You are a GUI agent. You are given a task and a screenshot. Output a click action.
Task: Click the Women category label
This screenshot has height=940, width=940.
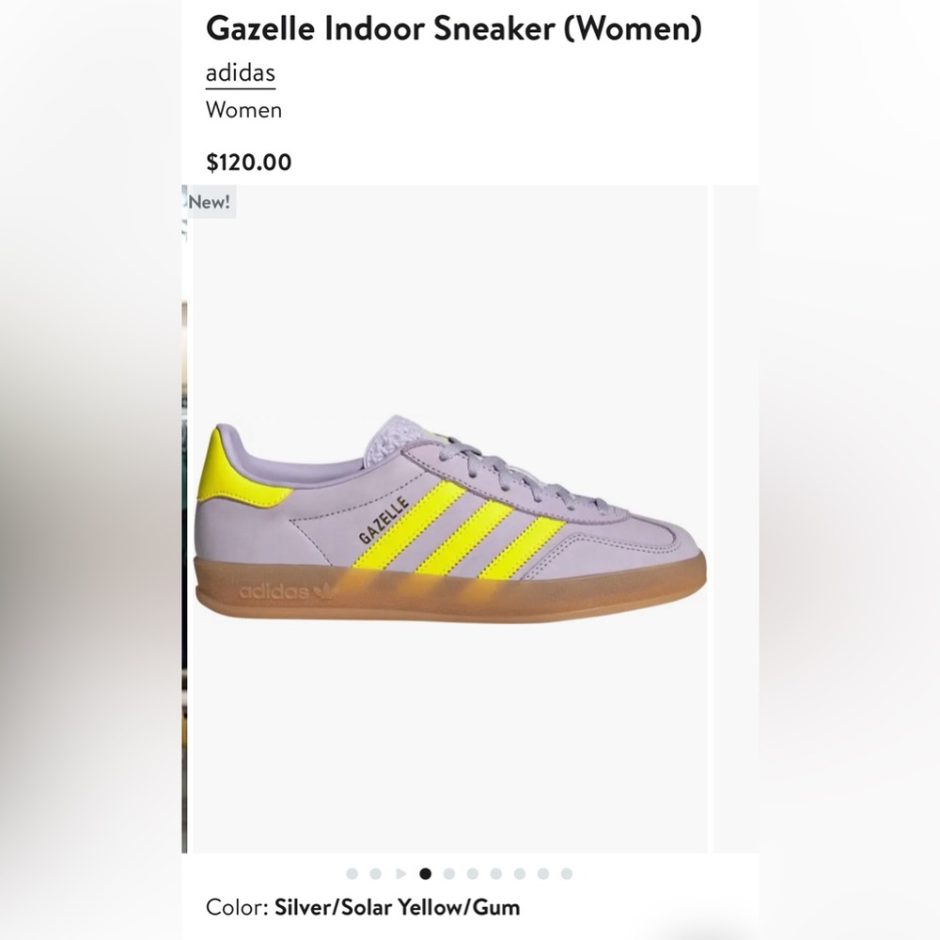(243, 110)
